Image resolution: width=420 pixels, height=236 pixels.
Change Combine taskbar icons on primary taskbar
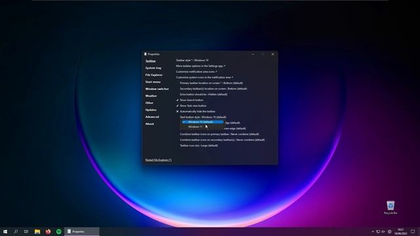click(x=219, y=134)
